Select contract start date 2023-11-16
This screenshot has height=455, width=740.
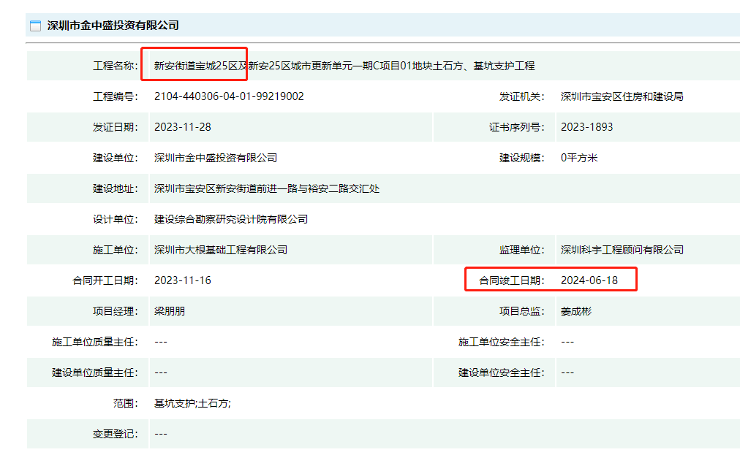click(x=183, y=280)
